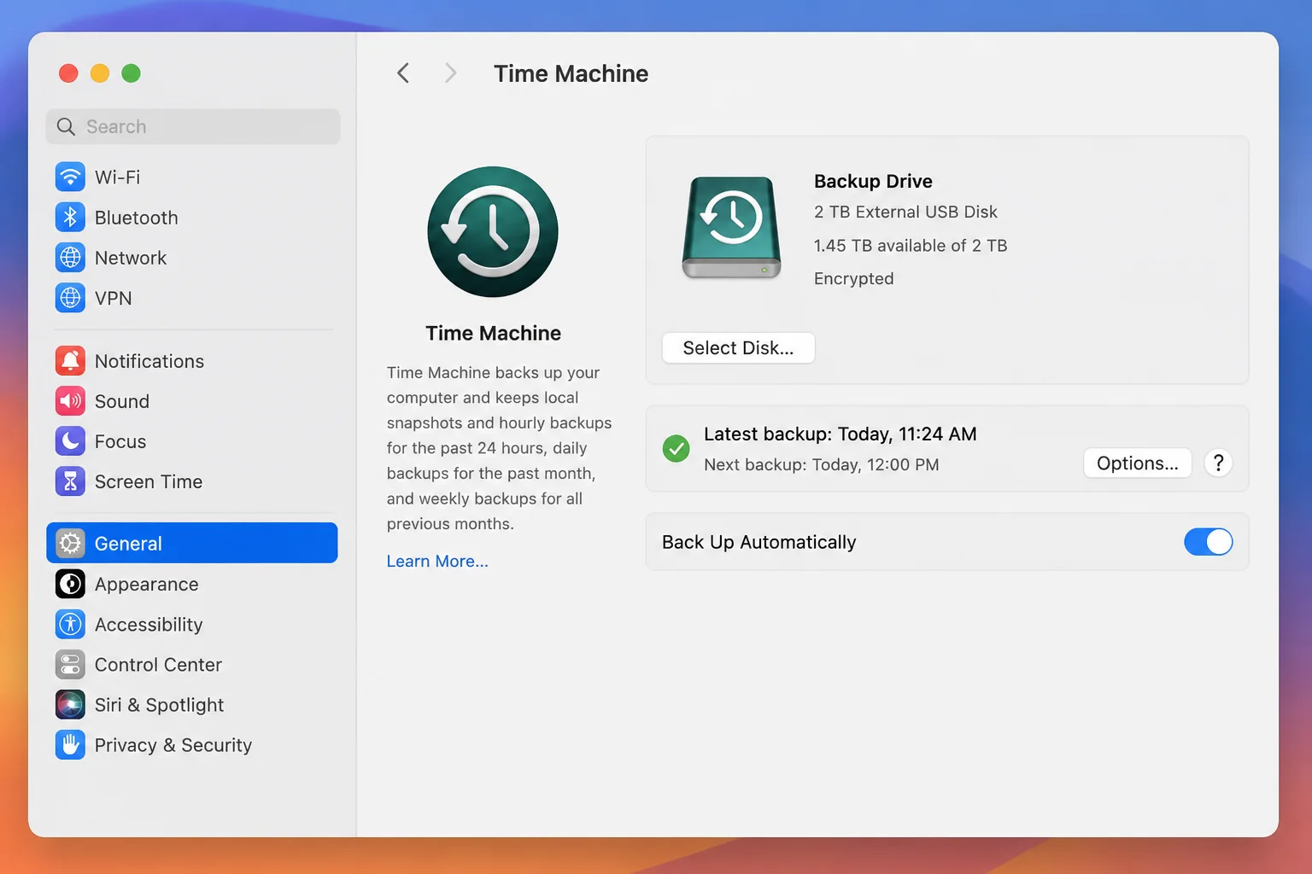The height and width of the screenshot is (874, 1312).
Task: Click the Latest backup: Today, 11:24 AM text
Action: [840, 434]
